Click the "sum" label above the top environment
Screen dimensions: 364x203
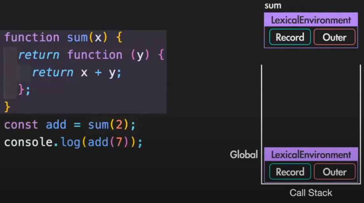pyautogui.click(x=273, y=6)
